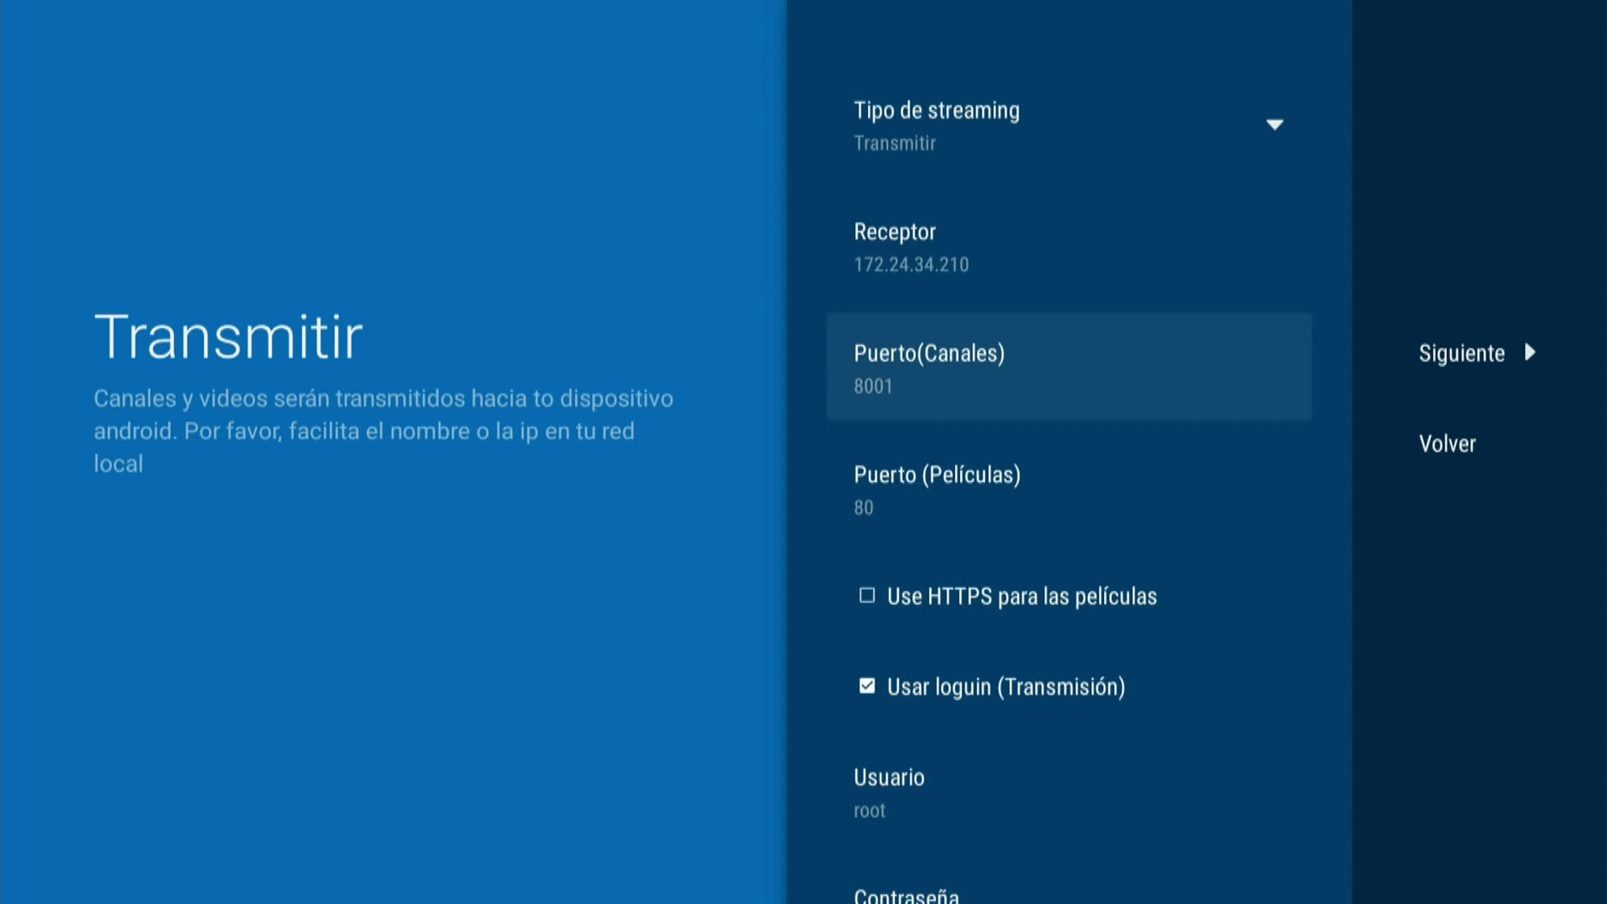Expand the Tipo de streaming dropdown arrow
The width and height of the screenshot is (1607, 904).
(1274, 125)
